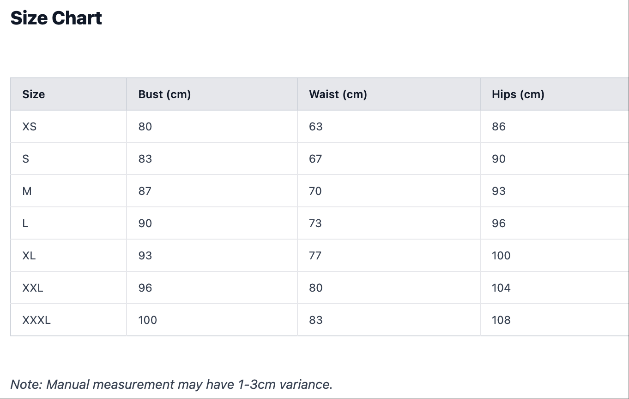Select the XXL size row label
The height and width of the screenshot is (399, 629).
click(x=33, y=288)
